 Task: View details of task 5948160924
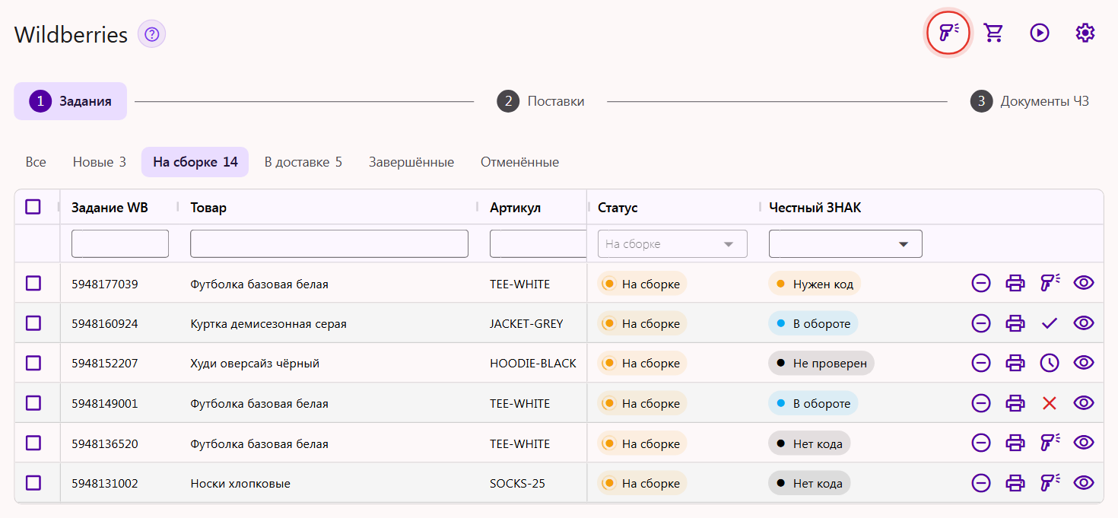coord(1084,323)
